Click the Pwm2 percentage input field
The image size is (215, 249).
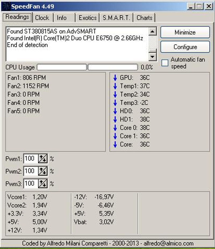[31, 171]
